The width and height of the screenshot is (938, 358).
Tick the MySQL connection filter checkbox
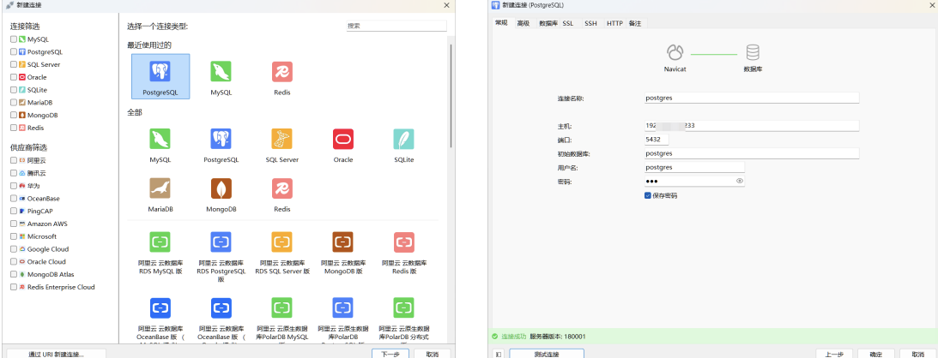pos(13,39)
